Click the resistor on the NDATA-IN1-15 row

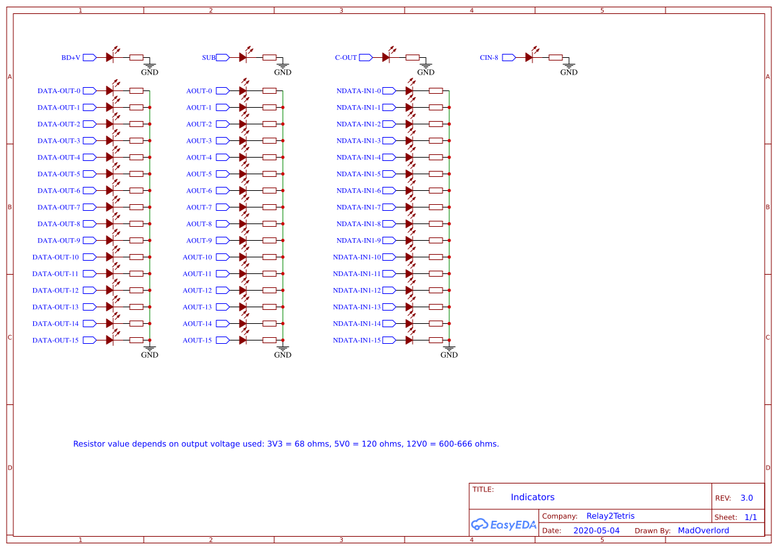pos(435,340)
